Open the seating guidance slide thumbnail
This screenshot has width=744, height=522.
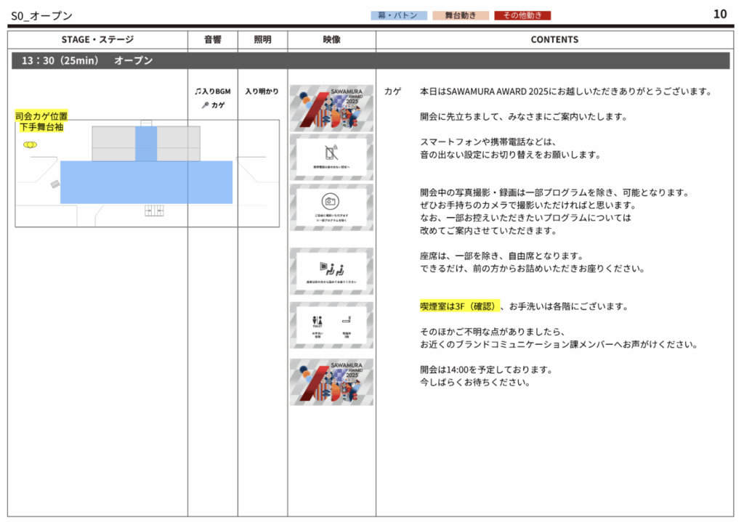coord(331,272)
